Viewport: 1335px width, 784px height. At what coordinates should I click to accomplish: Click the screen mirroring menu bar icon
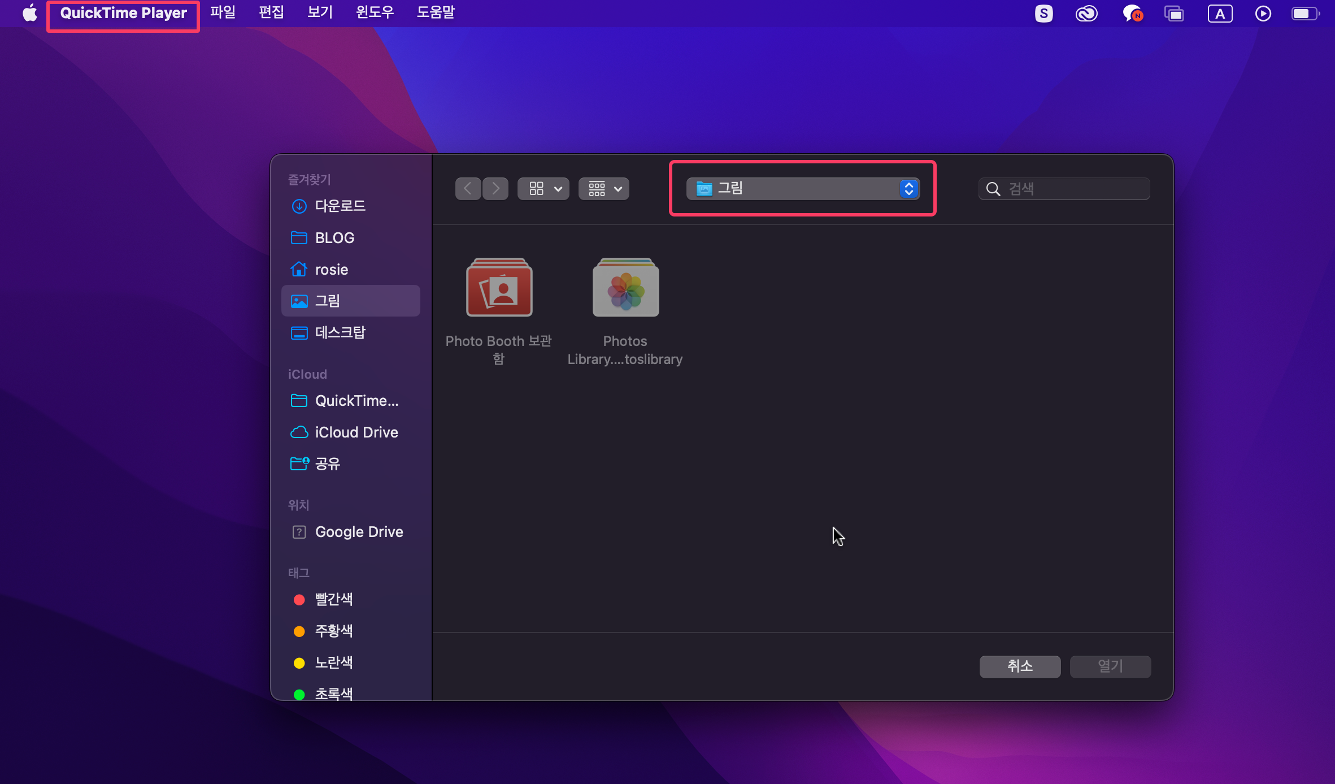click(x=1174, y=14)
